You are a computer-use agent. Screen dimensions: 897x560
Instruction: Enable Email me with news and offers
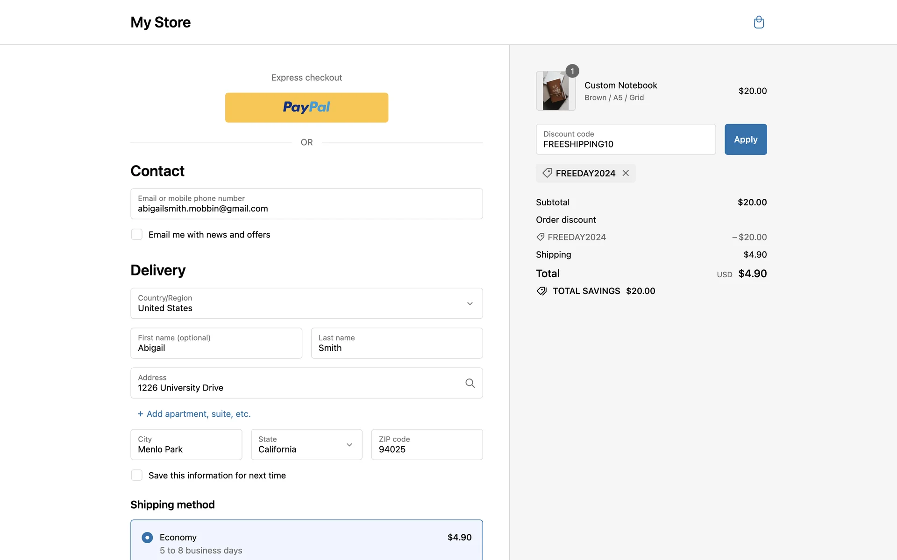point(137,234)
